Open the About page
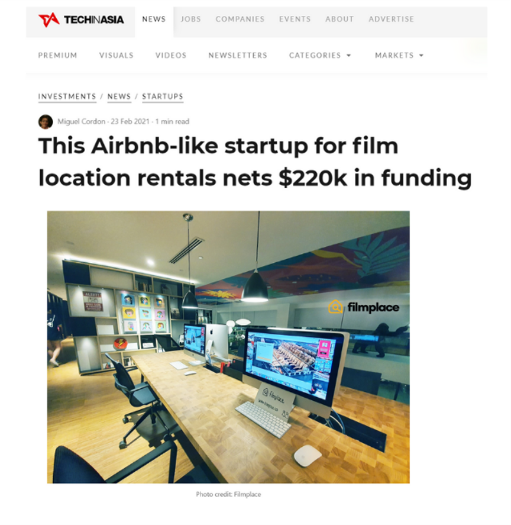The image size is (511, 525). click(339, 19)
